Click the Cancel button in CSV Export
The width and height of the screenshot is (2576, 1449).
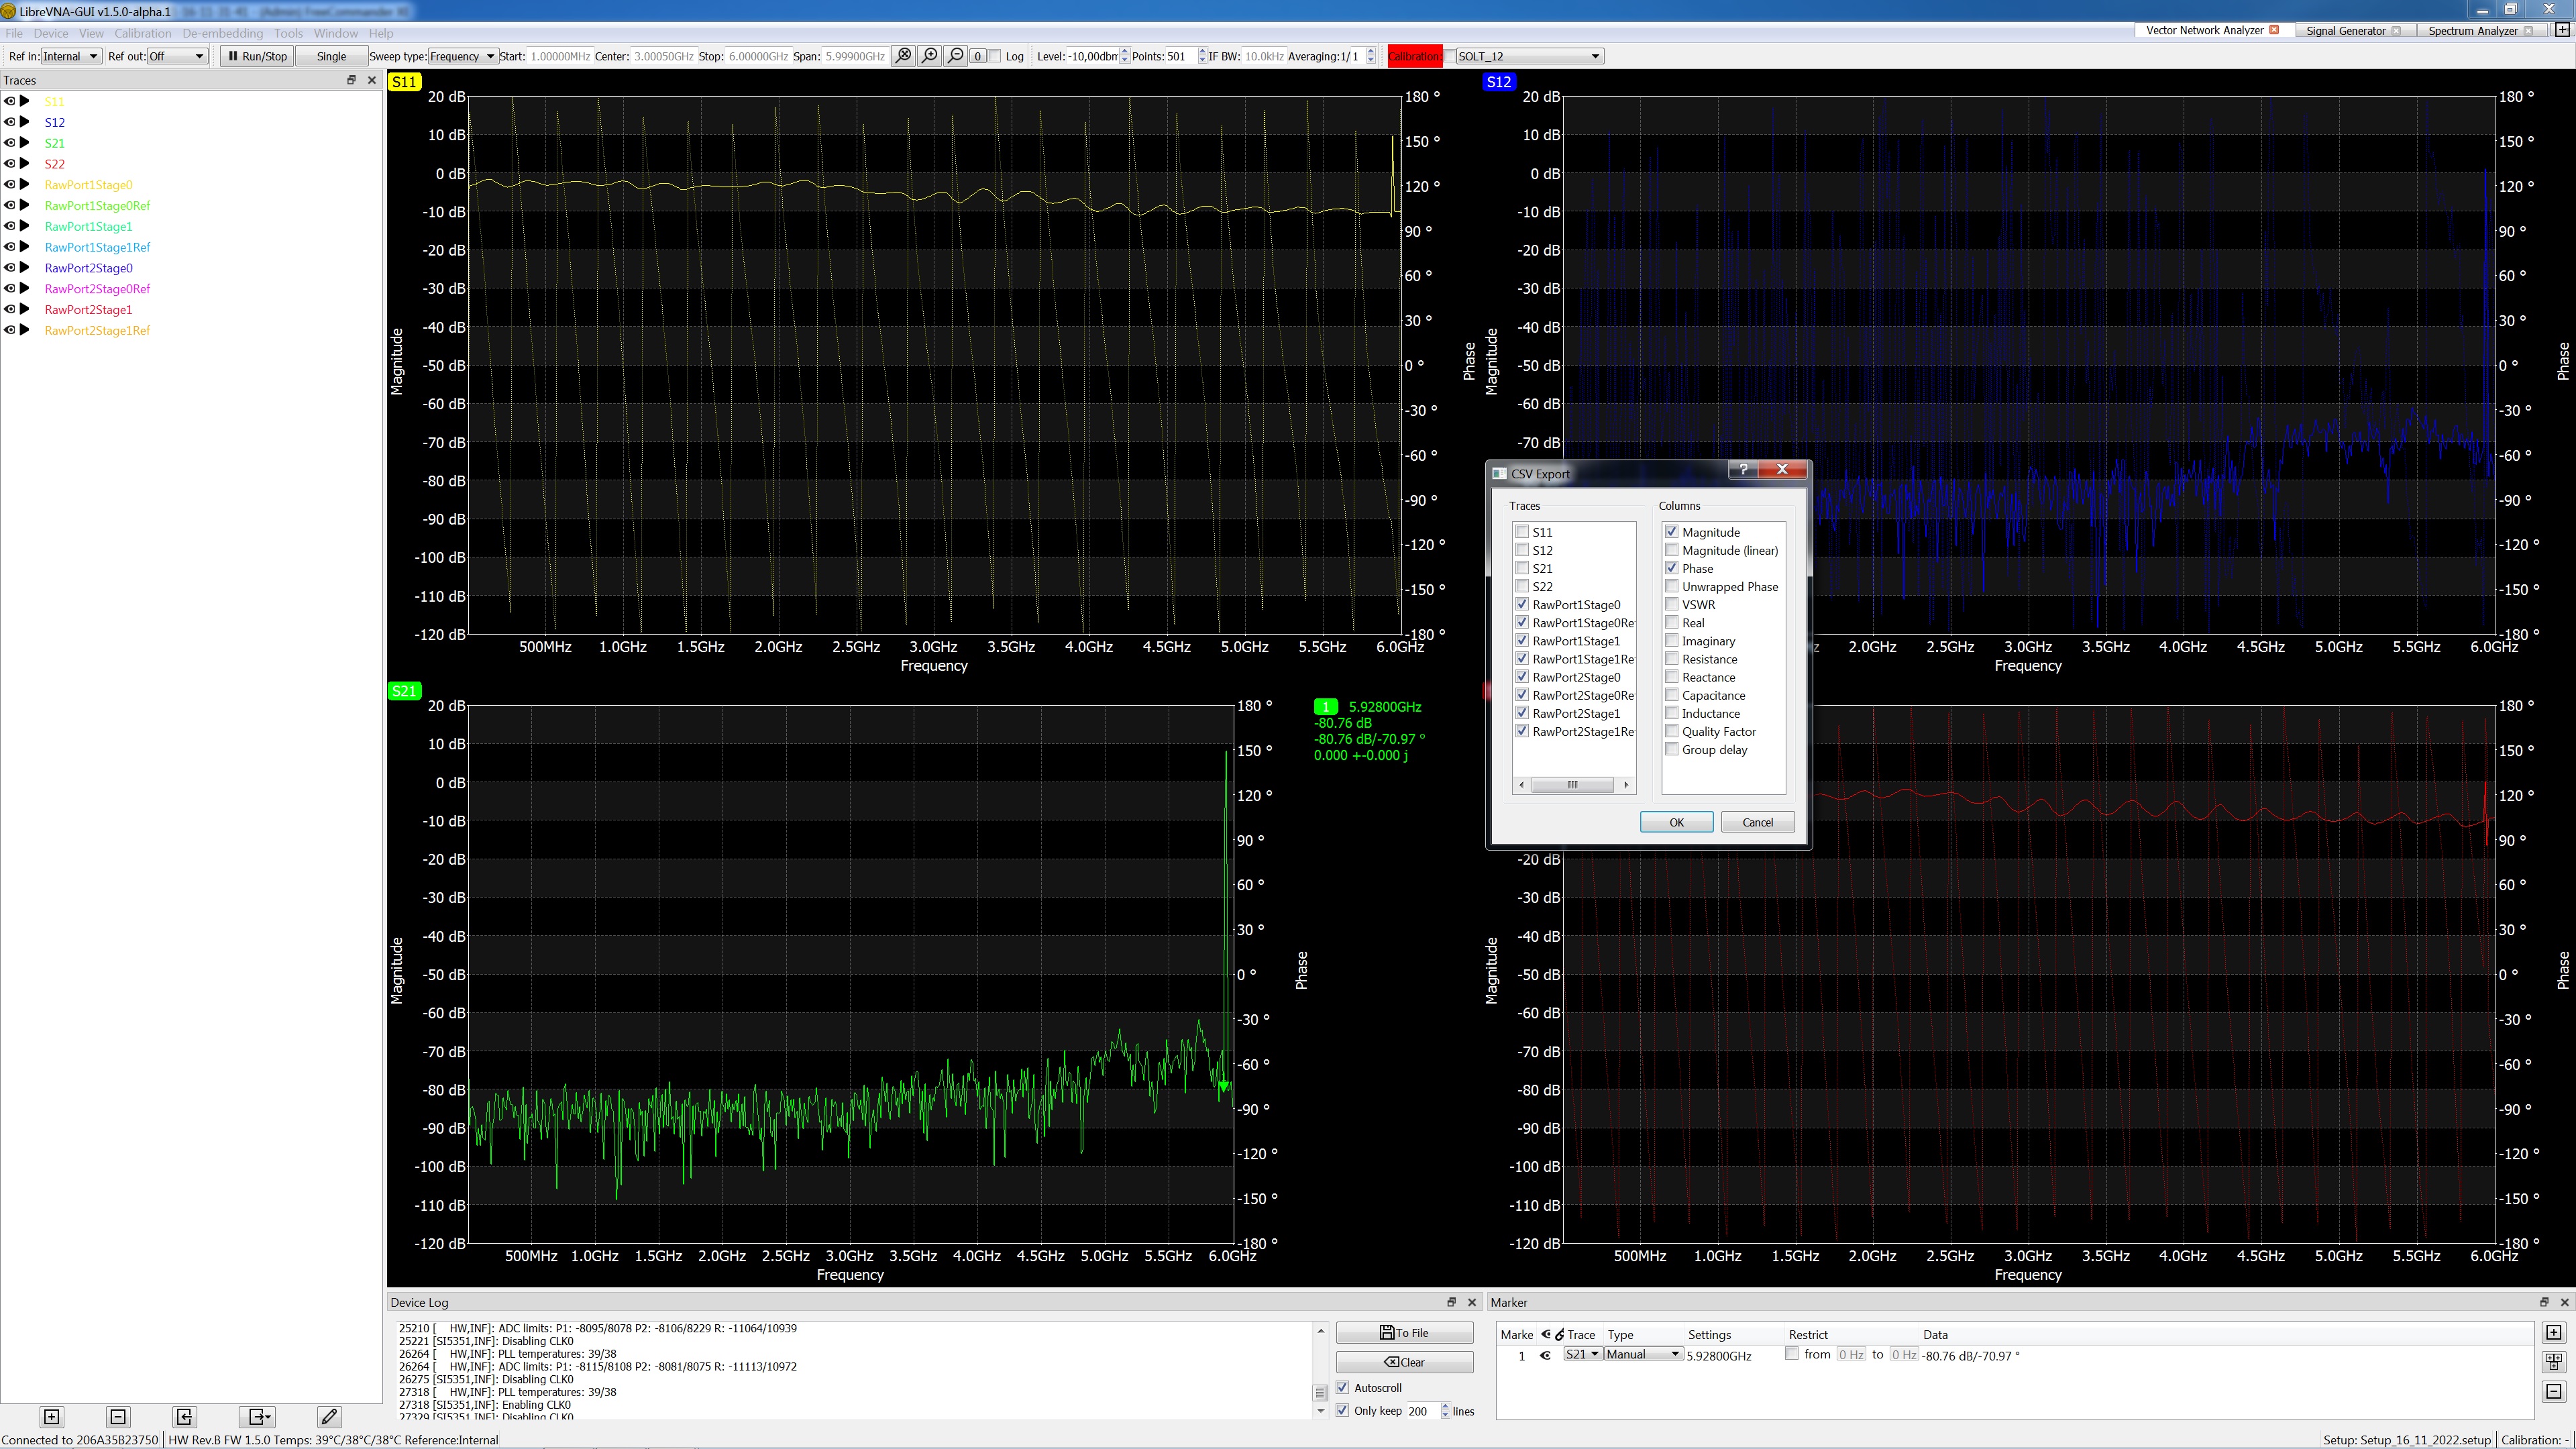coord(1757,822)
